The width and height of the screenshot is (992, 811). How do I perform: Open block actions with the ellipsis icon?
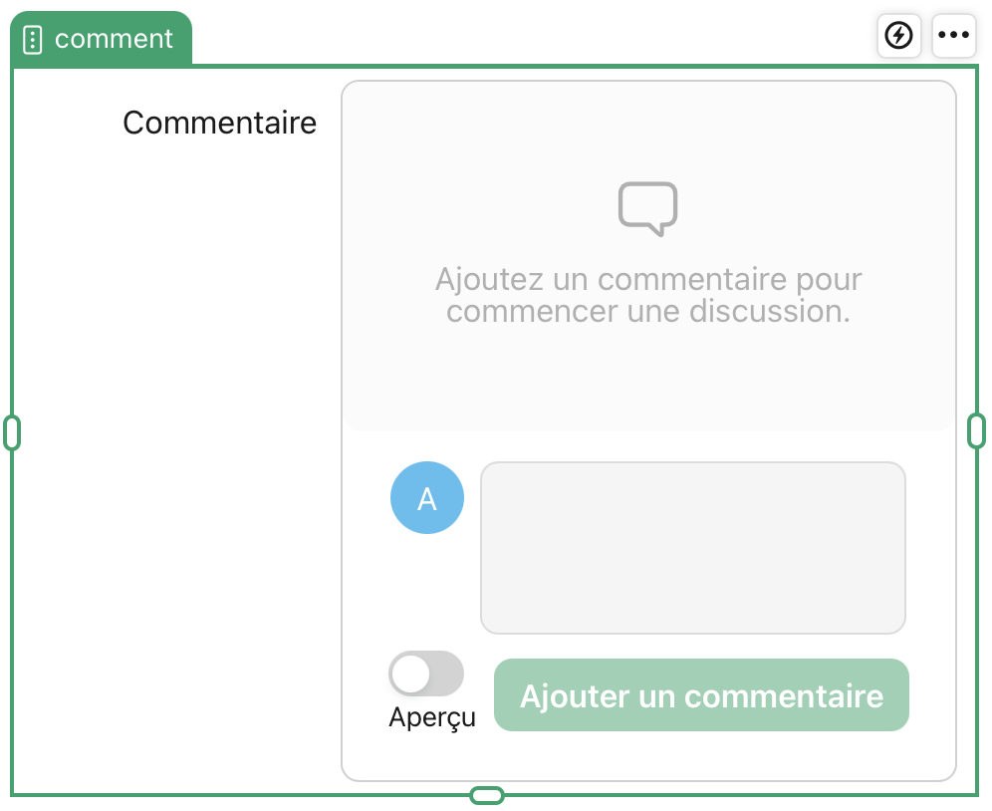coord(954,35)
